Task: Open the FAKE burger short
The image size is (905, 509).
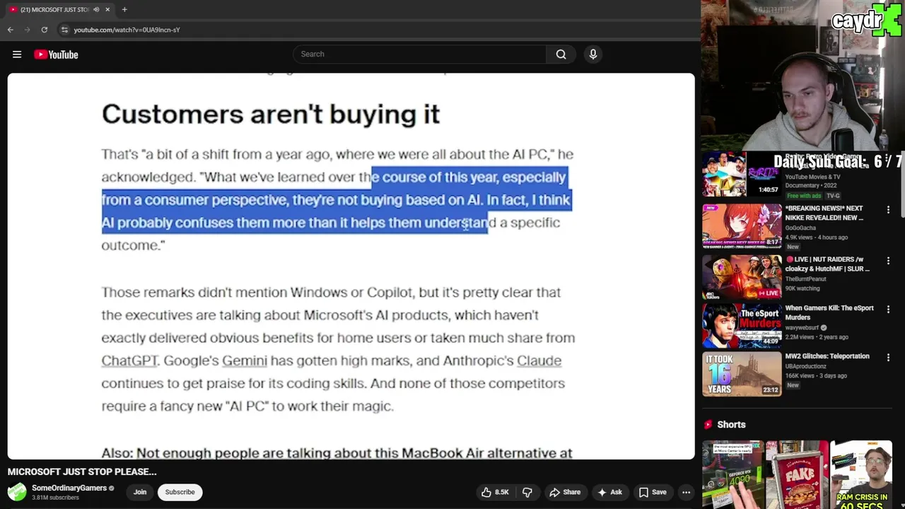Action: coord(797,474)
